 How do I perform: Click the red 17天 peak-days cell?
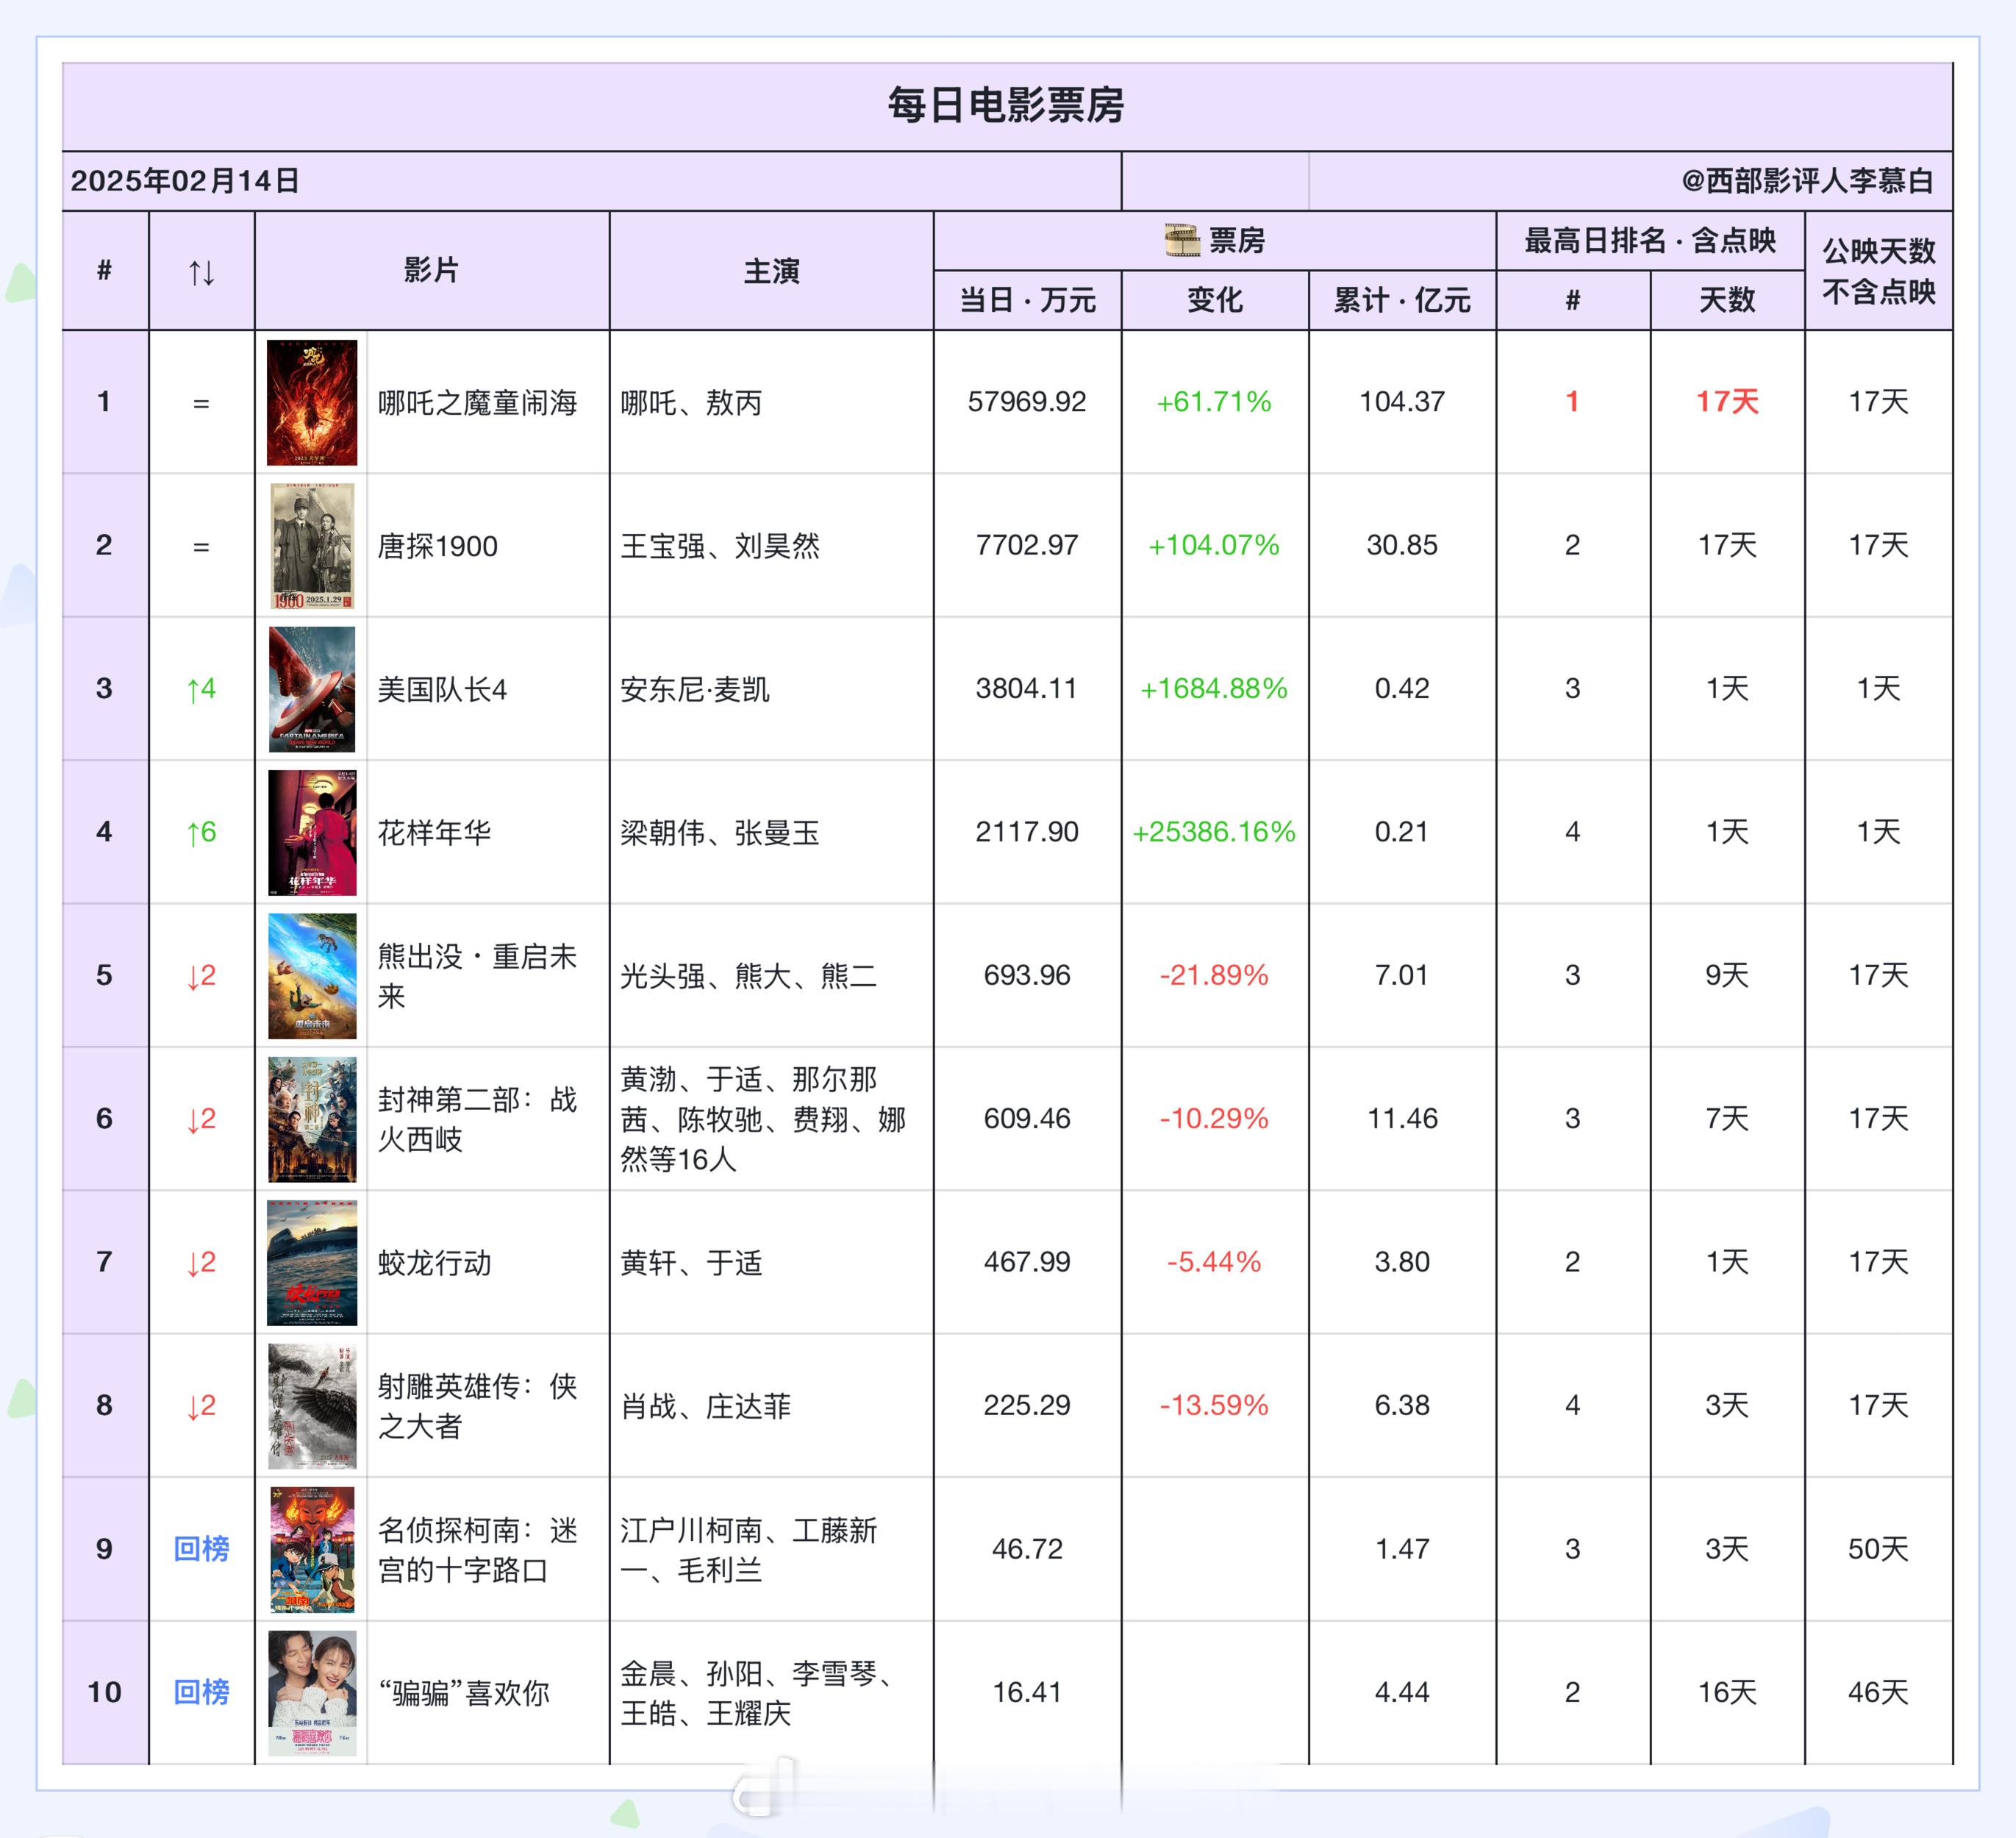[1727, 402]
